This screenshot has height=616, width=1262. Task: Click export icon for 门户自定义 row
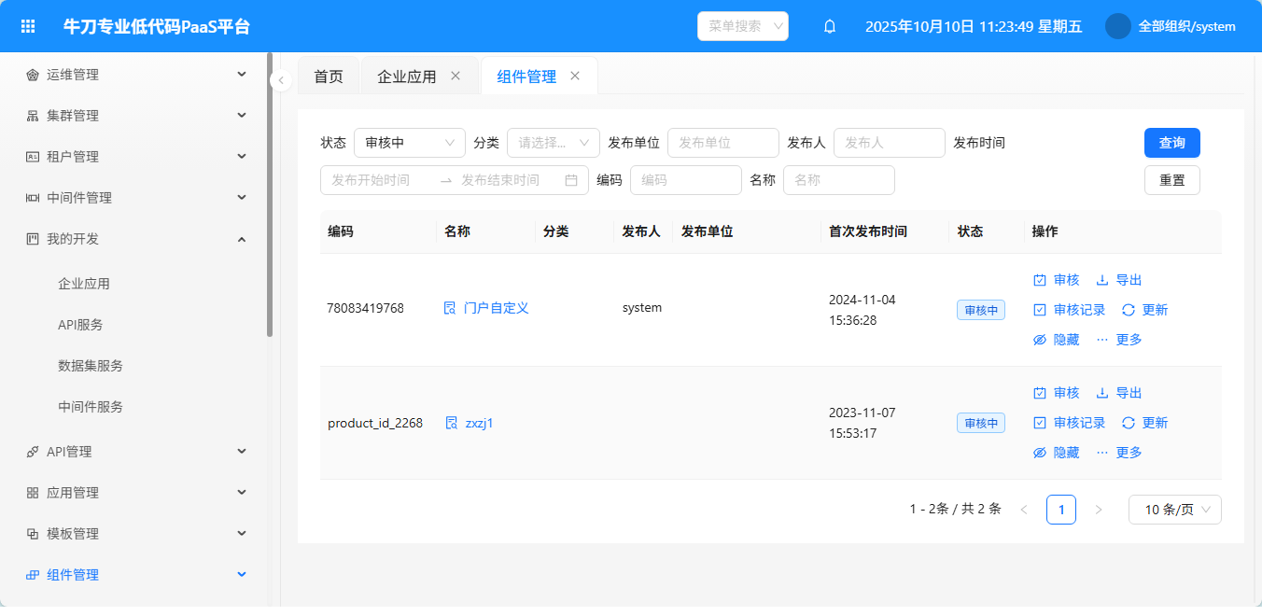point(1101,280)
